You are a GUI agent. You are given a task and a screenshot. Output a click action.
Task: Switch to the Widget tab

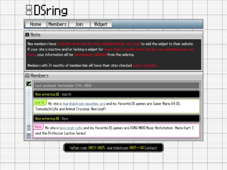pos(101,24)
